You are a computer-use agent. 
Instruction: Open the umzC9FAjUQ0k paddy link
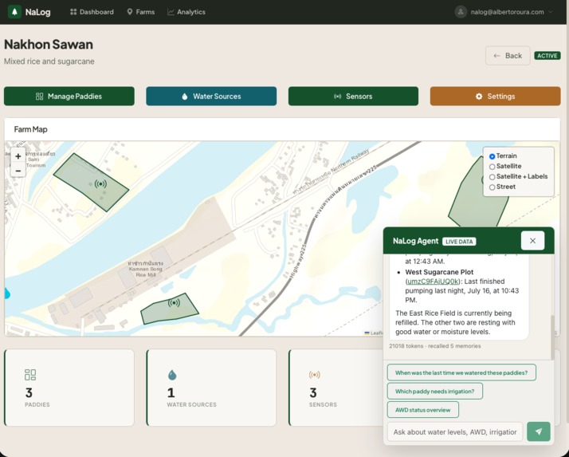[x=433, y=282]
